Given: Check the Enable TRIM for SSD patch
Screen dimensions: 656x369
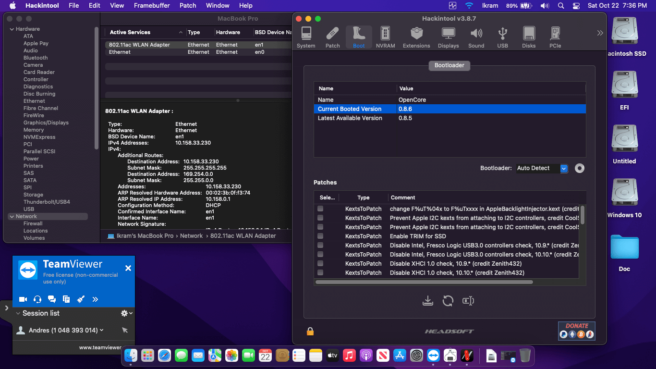Looking at the screenshot, I should coord(320,236).
